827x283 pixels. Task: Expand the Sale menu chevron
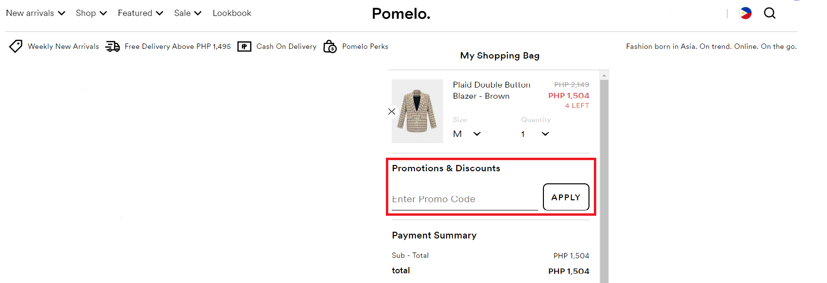coord(199,13)
